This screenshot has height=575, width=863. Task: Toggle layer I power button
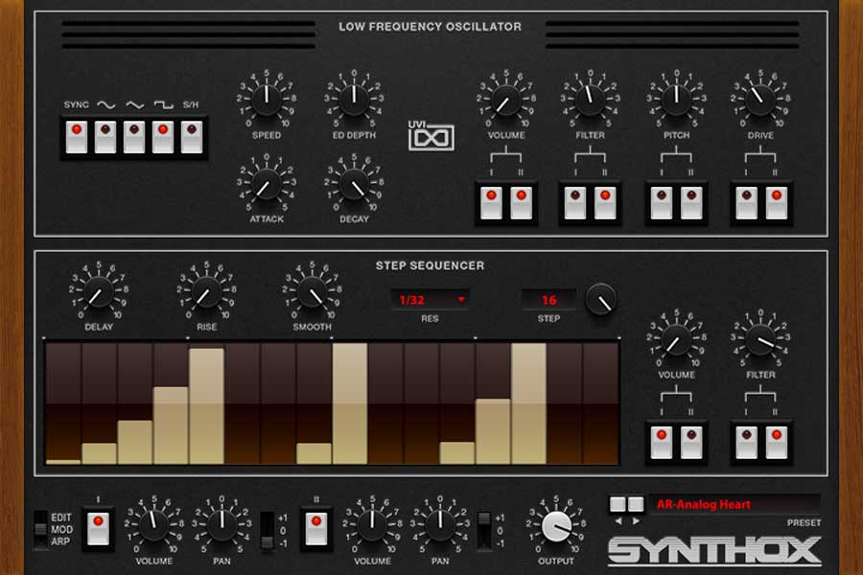coord(98,529)
